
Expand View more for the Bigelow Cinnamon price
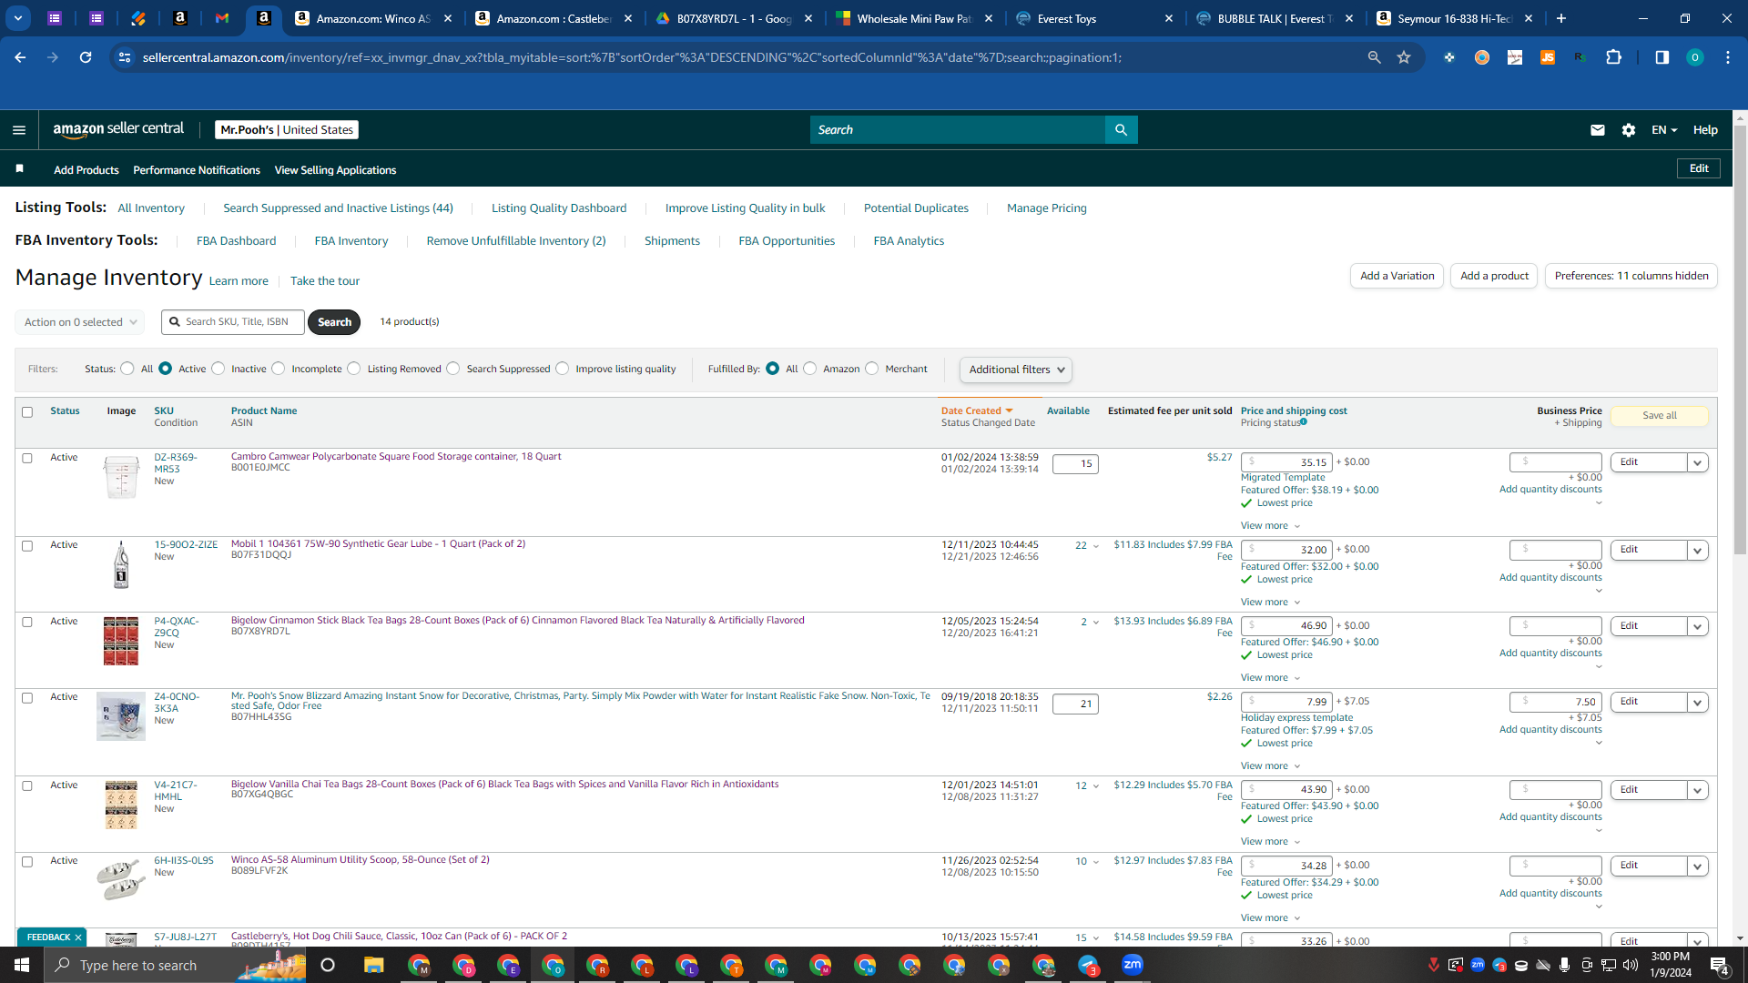pyautogui.click(x=1270, y=678)
